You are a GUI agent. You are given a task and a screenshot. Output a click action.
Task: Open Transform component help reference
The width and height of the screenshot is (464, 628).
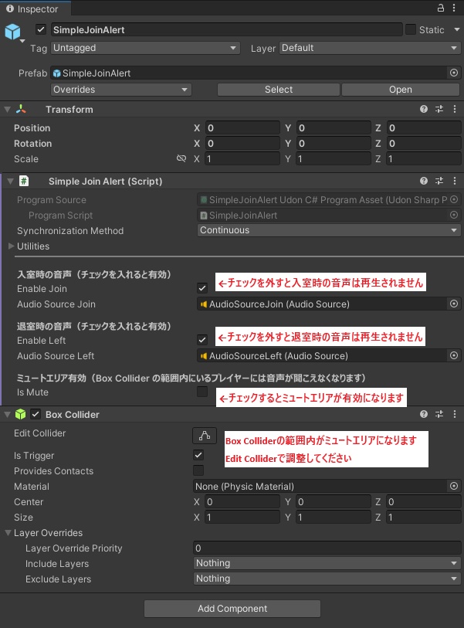(x=424, y=110)
